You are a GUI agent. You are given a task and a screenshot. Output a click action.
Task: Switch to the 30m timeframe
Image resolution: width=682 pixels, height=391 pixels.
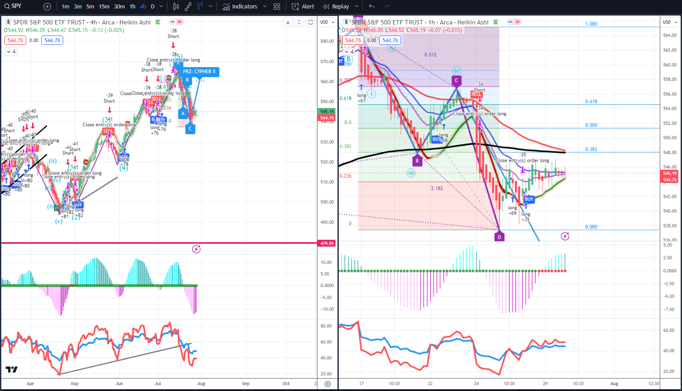coord(119,7)
